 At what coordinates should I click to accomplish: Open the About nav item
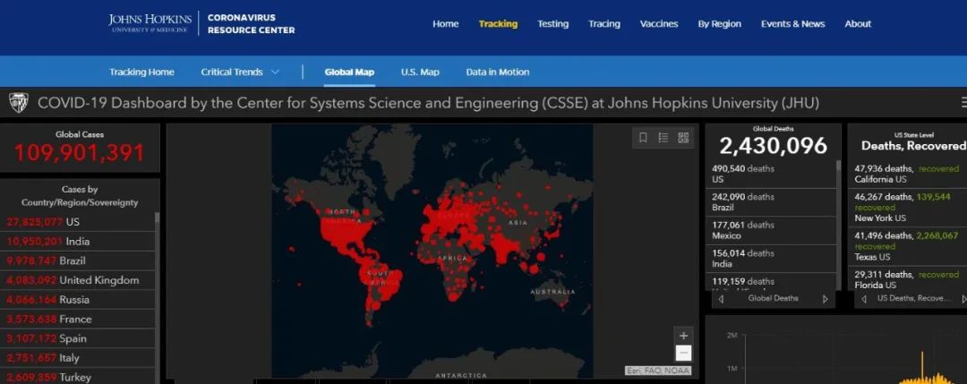click(858, 24)
